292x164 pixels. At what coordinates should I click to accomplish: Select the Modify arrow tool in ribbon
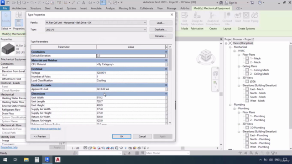click(6, 19)
